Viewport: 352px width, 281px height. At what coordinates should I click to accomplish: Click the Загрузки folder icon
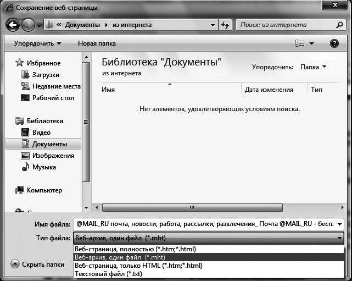[25, 74]
